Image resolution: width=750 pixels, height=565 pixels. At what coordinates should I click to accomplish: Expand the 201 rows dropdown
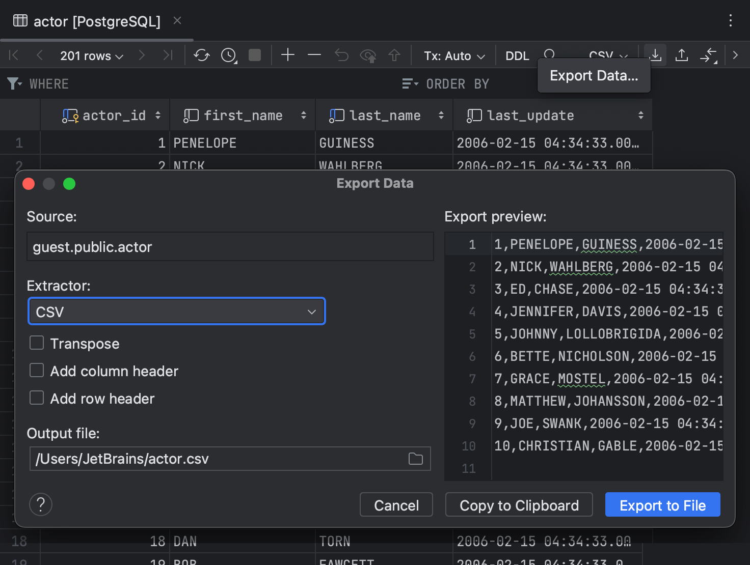(91, 56)
